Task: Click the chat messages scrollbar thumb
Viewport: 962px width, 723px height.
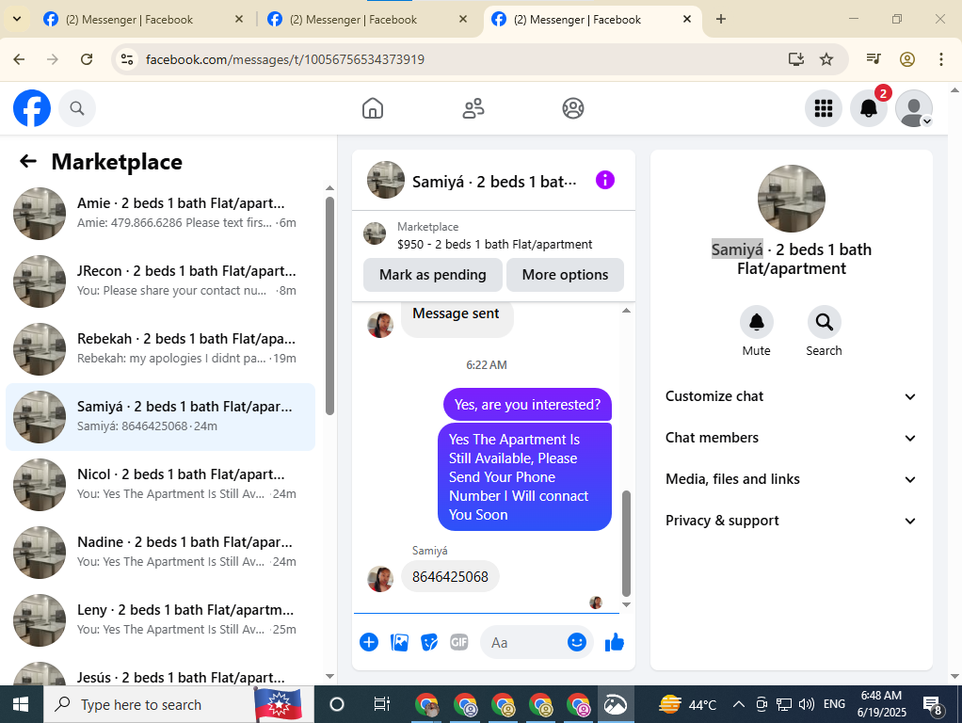Action: pos(626,543)
